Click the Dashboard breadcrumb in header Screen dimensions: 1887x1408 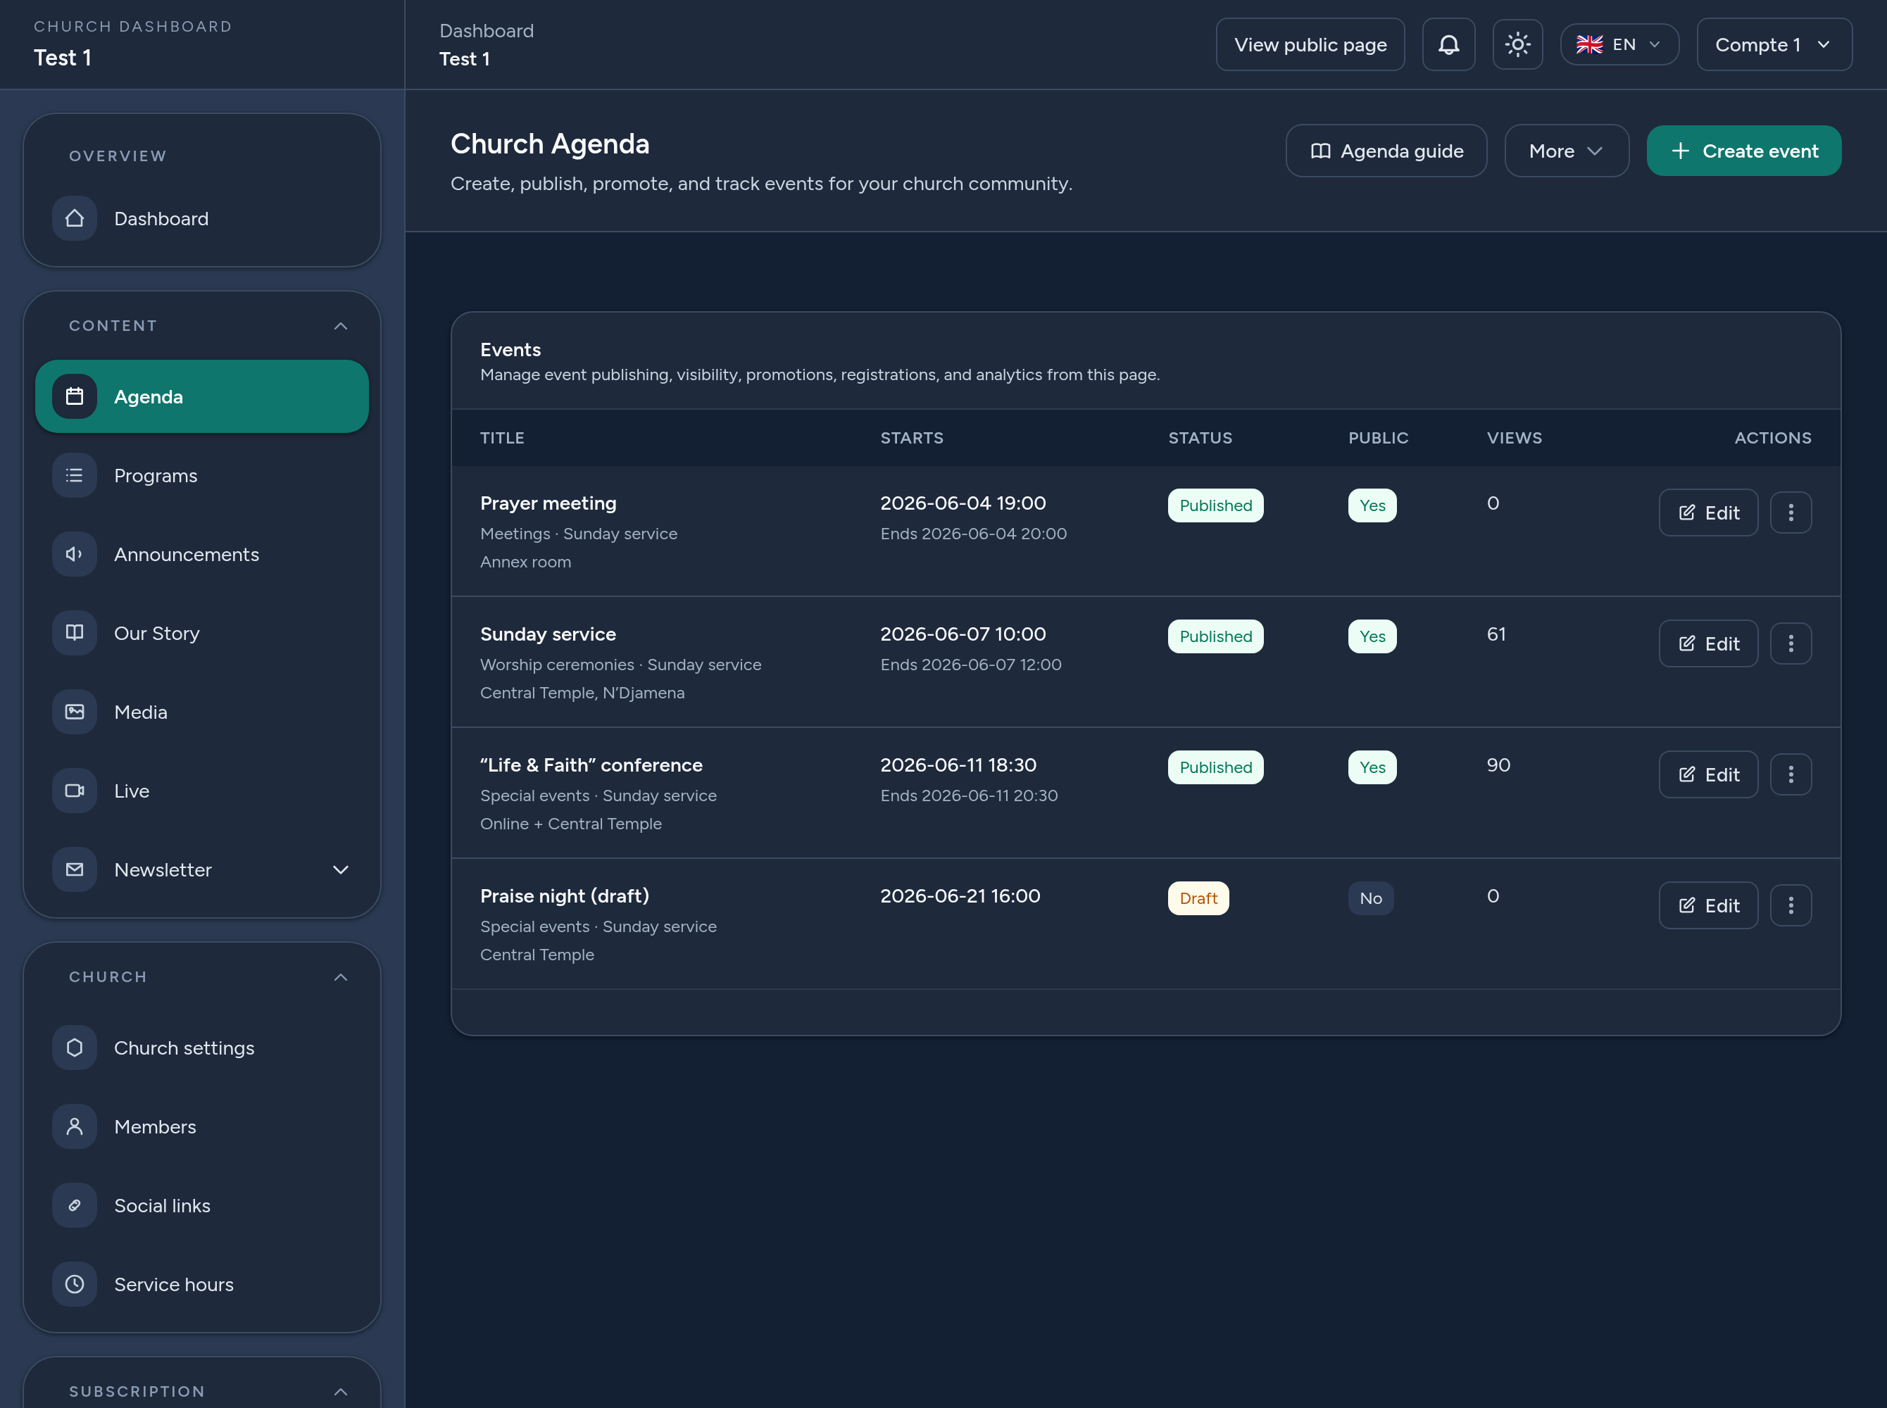(487, 31)
